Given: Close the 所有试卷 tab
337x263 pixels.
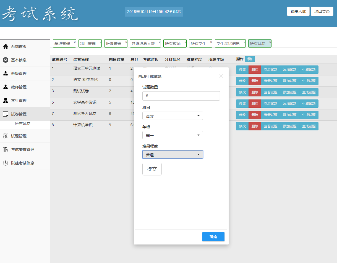Looking at the screenshot, I should [x=270, y=42].
